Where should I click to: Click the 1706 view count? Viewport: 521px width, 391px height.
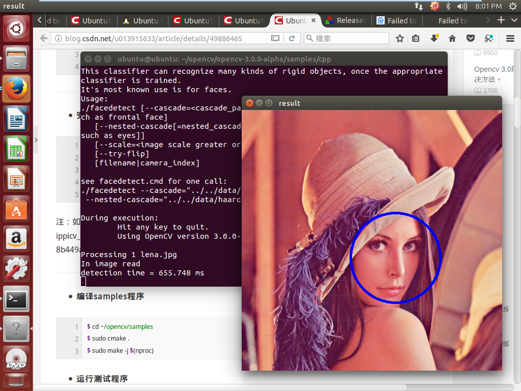click(490, 91)
